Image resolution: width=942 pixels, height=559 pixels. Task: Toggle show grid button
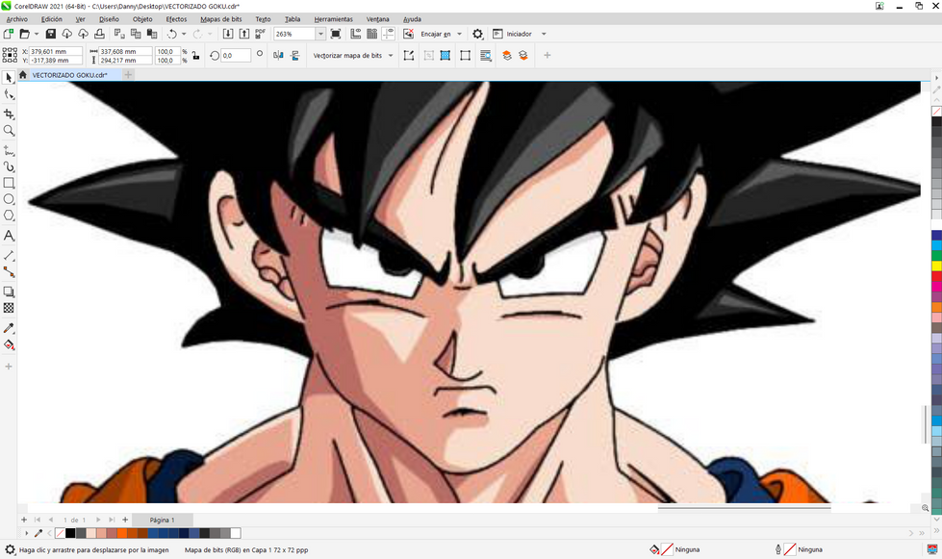click(x=371, y=35)
